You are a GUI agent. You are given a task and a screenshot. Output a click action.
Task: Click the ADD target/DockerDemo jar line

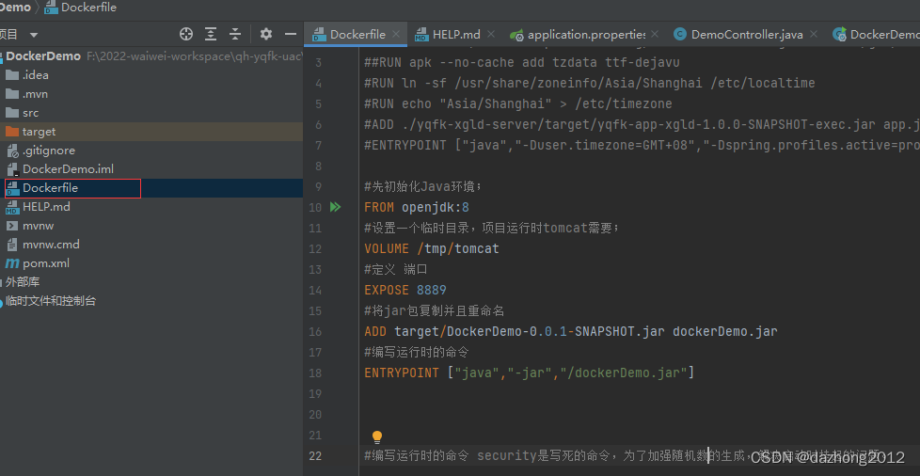click(x=571, y=332)
